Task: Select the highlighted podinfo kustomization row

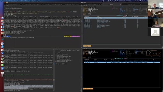Action: [x=122, y=62]
